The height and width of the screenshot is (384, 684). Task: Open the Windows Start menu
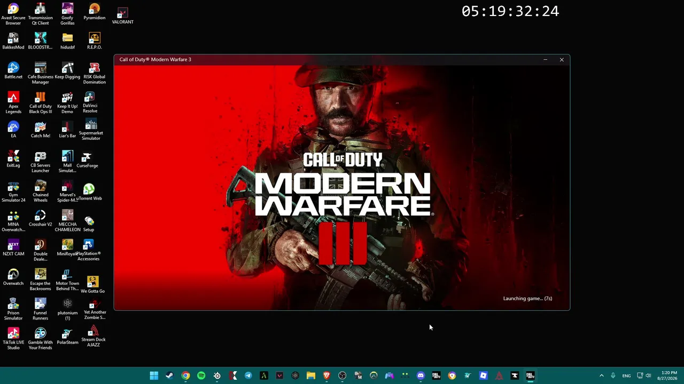coord(154,375)
